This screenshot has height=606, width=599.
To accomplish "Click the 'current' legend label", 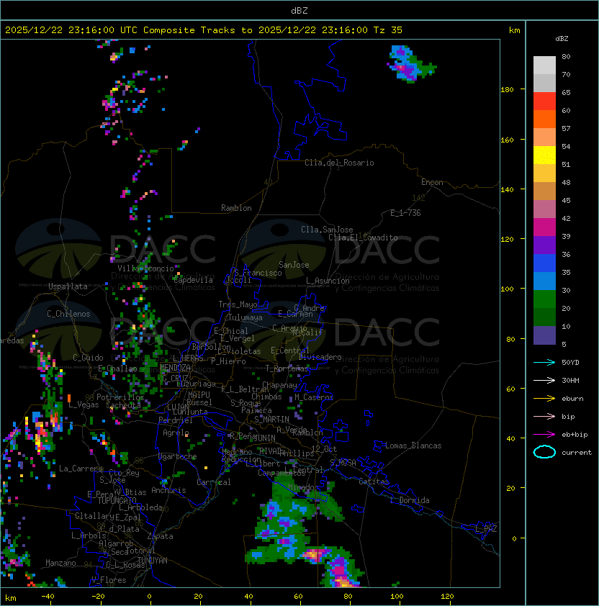I will click(577, 452).
